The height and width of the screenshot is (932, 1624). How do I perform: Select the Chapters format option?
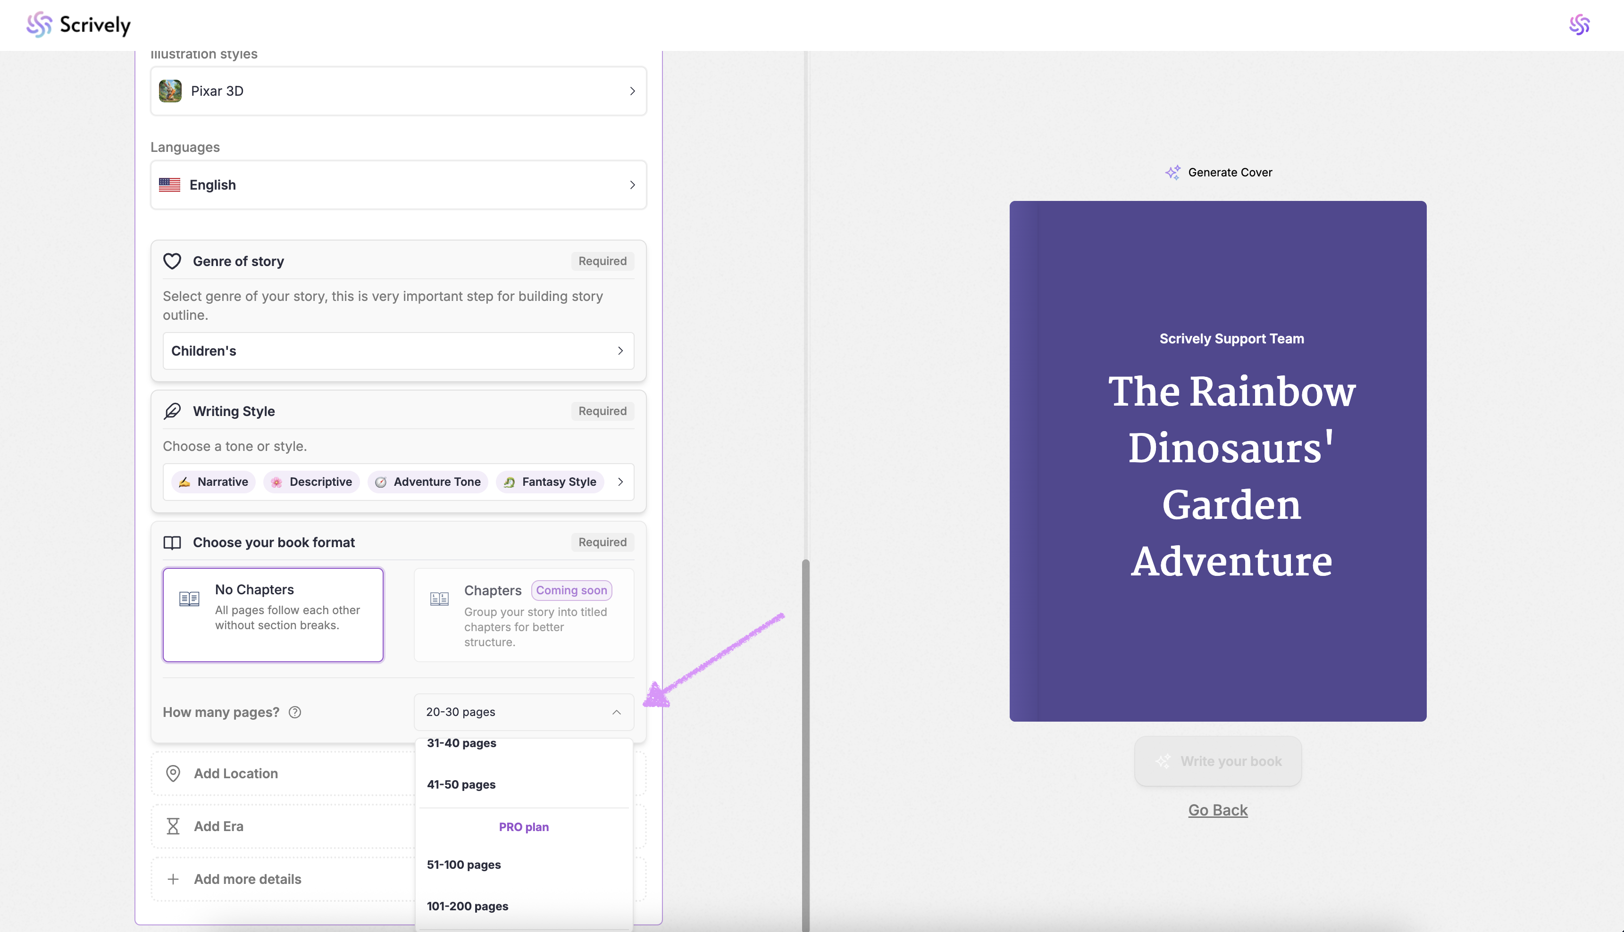point(524,615)
